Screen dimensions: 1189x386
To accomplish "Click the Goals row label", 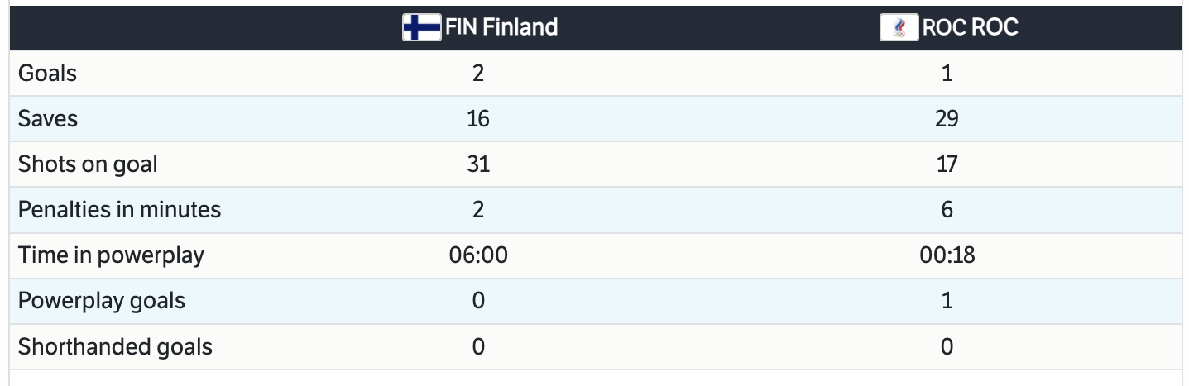I will point(47,74).
